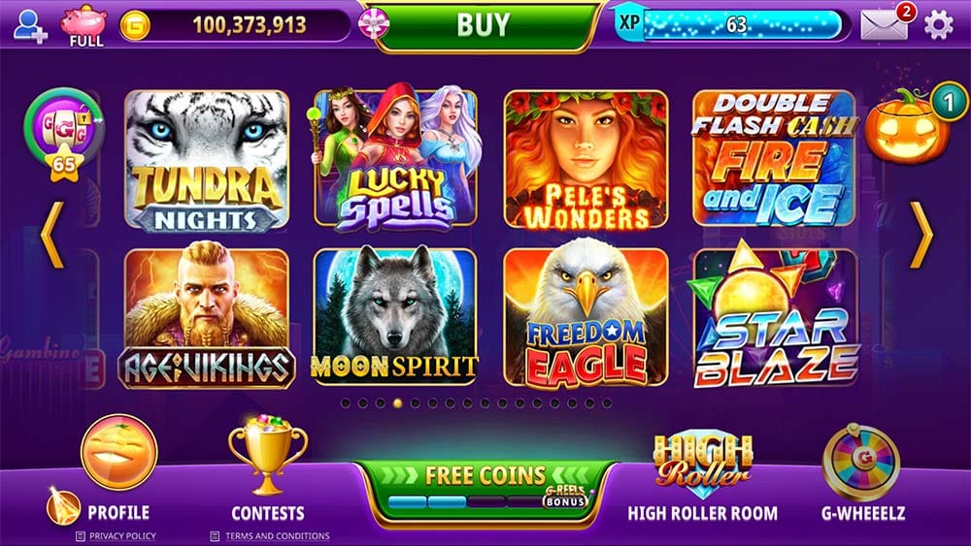Open the settings gear icon
This screenshot has height=546, width=971.
click(x=938, y=25)
